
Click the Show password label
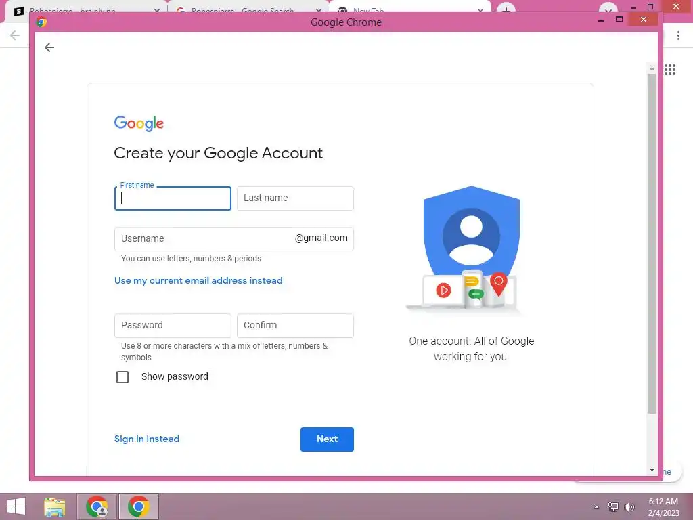pos(175,376)
